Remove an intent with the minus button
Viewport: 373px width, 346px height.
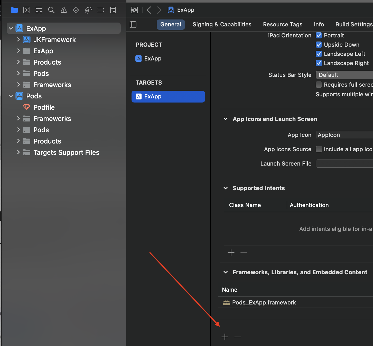pos(244,252)
